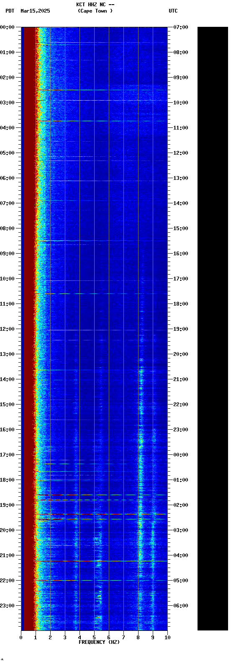
Task: Click the station title 'KCT HHZ NC --'
Action: [x=95, y=5]
